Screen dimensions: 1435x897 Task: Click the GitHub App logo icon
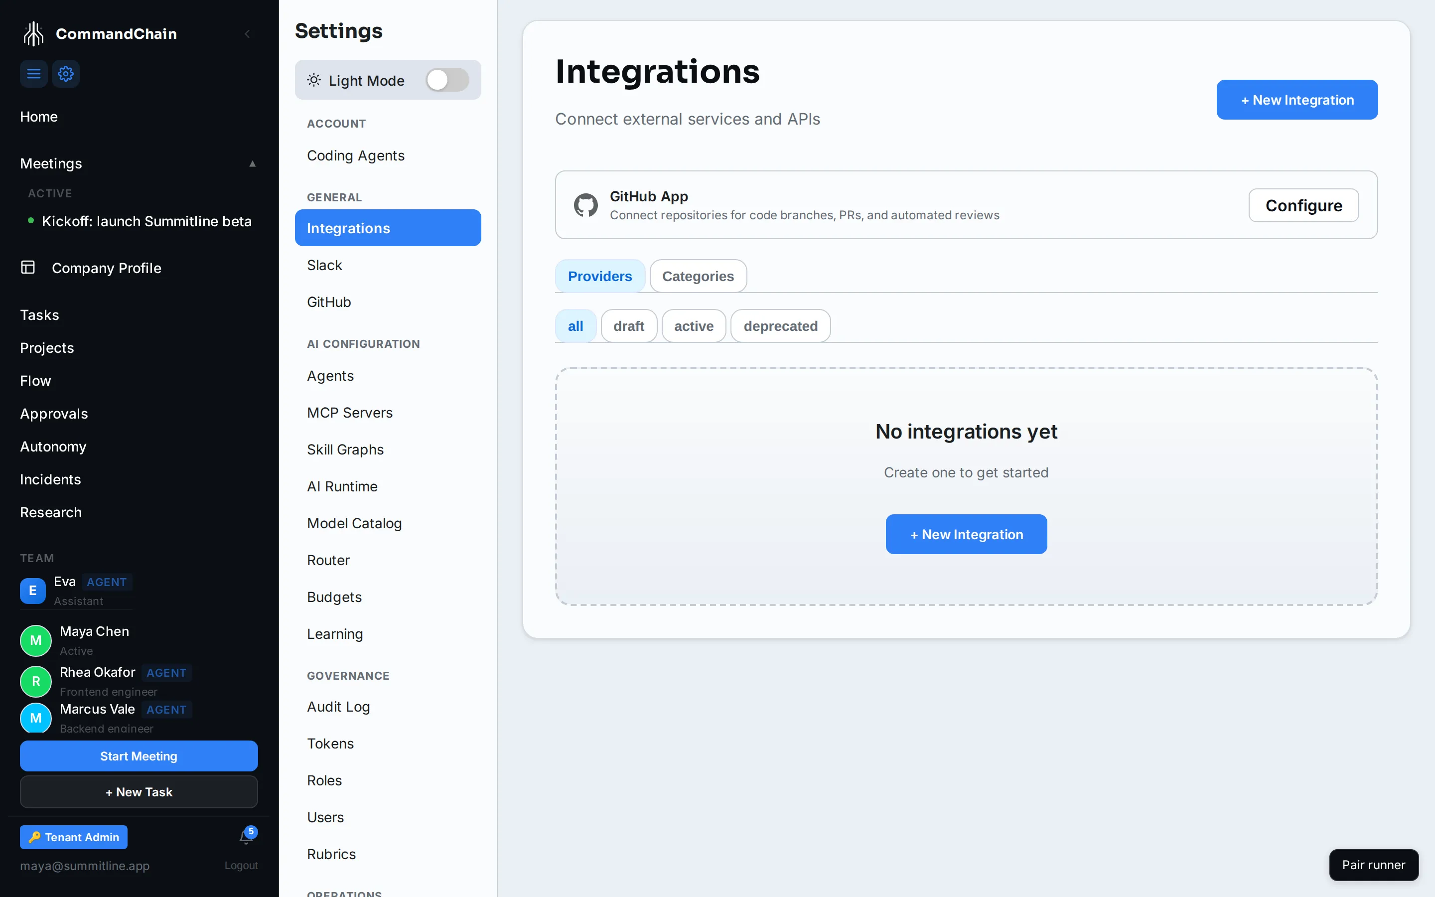click(585, 205)
